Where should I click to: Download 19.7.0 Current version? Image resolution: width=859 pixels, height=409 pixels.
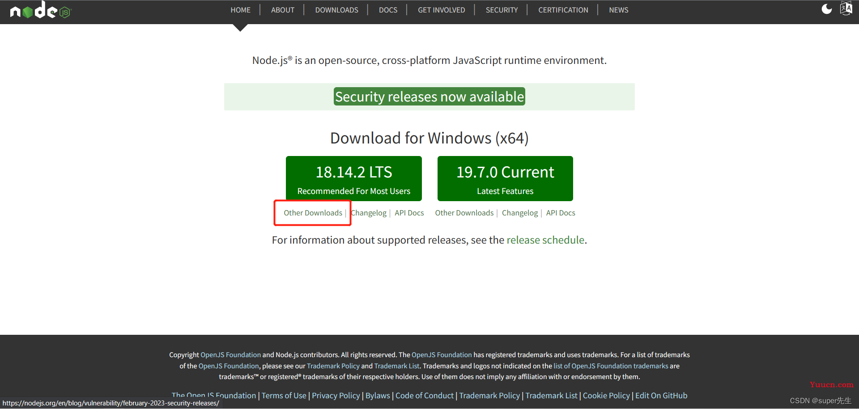[x=505, y=178]
